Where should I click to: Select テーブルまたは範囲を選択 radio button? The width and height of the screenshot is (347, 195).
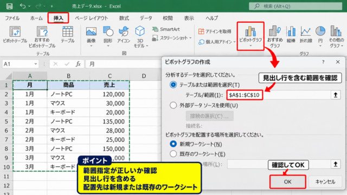point(173,84)
